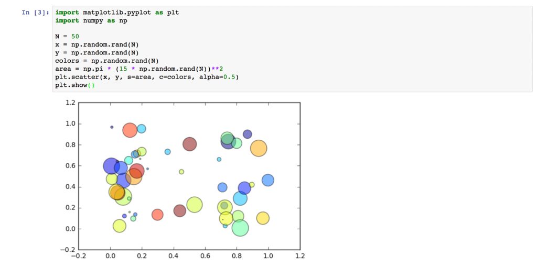Click the plt.show() line
Screen dimensions: 537x268
click(x=75, y=85)
